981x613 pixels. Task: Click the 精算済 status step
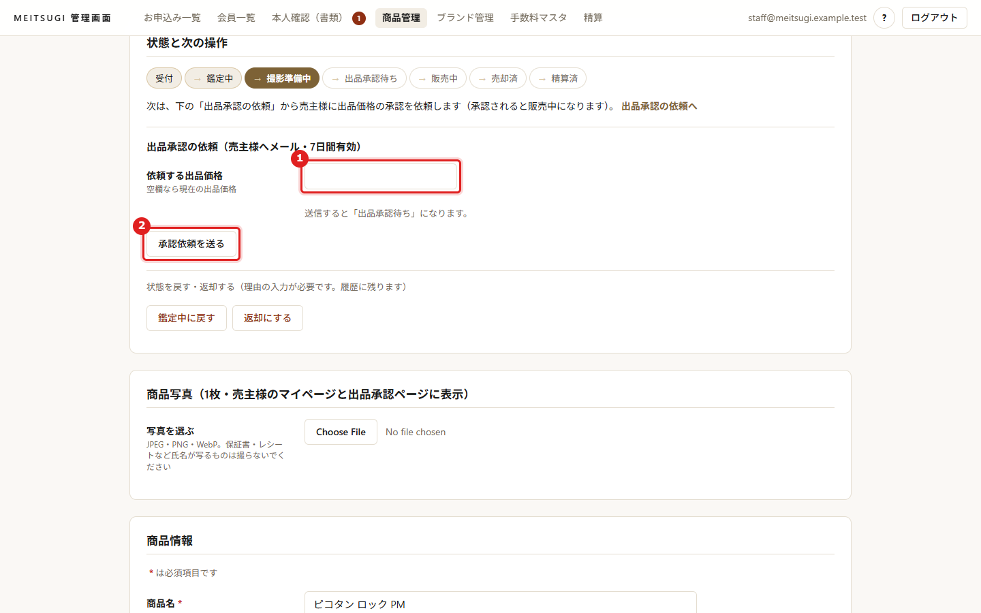(x=558, y=78)
